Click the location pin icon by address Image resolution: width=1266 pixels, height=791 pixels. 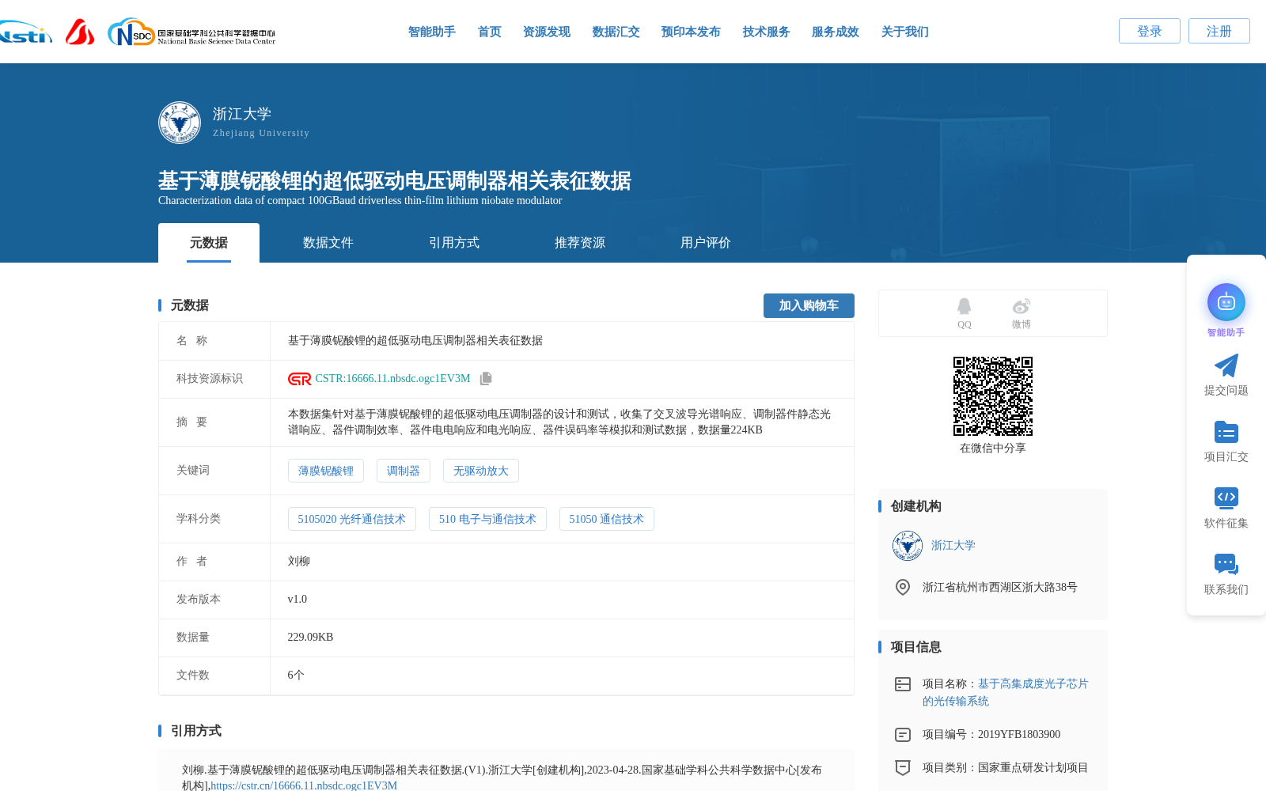click(x=903, y=587)
